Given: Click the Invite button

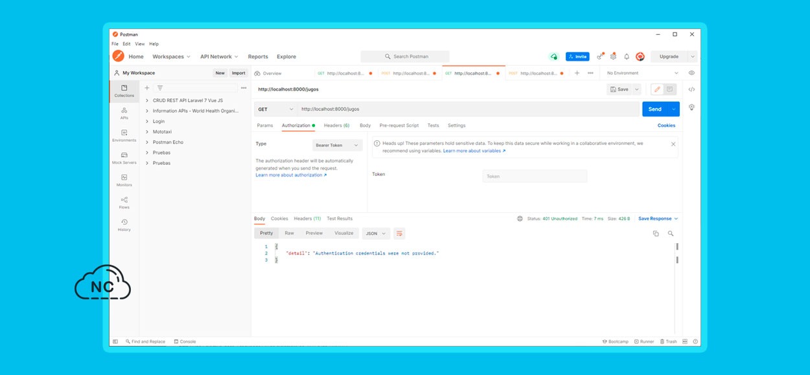Looking at the screenshot, I should tap(577, 56).
